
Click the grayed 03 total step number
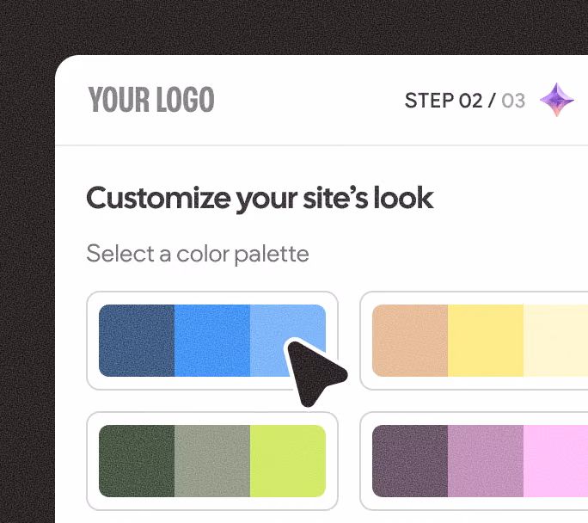(x=513, y=101)
